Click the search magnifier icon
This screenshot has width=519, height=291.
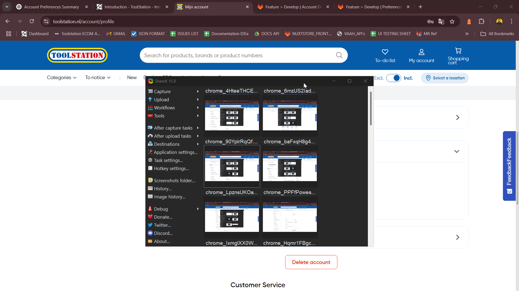click(x=339, y=55)
